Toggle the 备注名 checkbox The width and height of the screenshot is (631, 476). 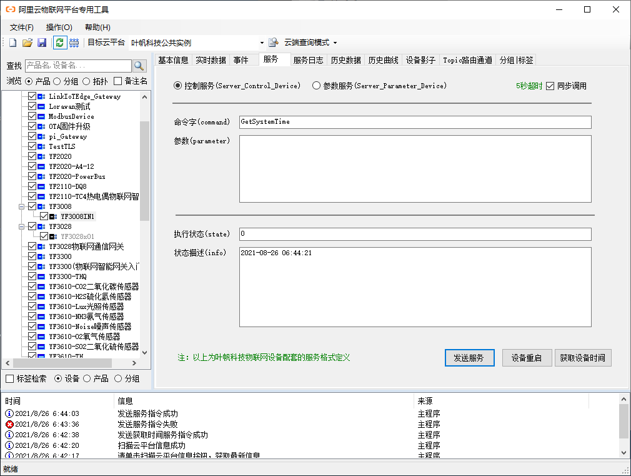click(x=117, y=81)
